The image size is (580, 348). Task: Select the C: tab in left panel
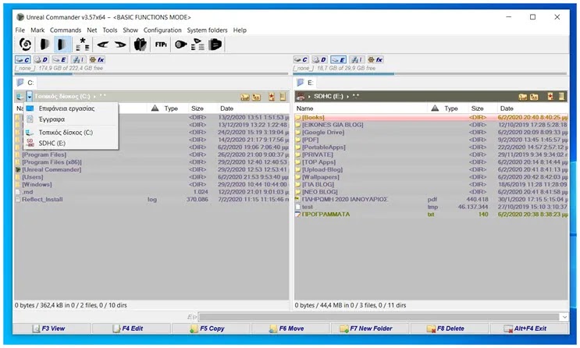(26, 83)
